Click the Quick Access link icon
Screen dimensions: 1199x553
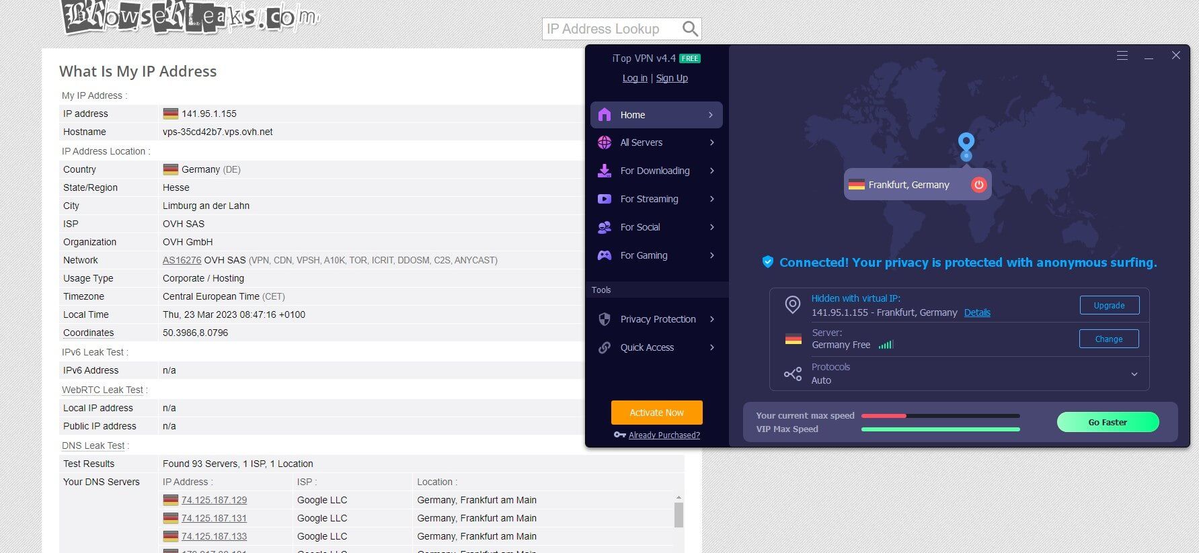point(605,347)
